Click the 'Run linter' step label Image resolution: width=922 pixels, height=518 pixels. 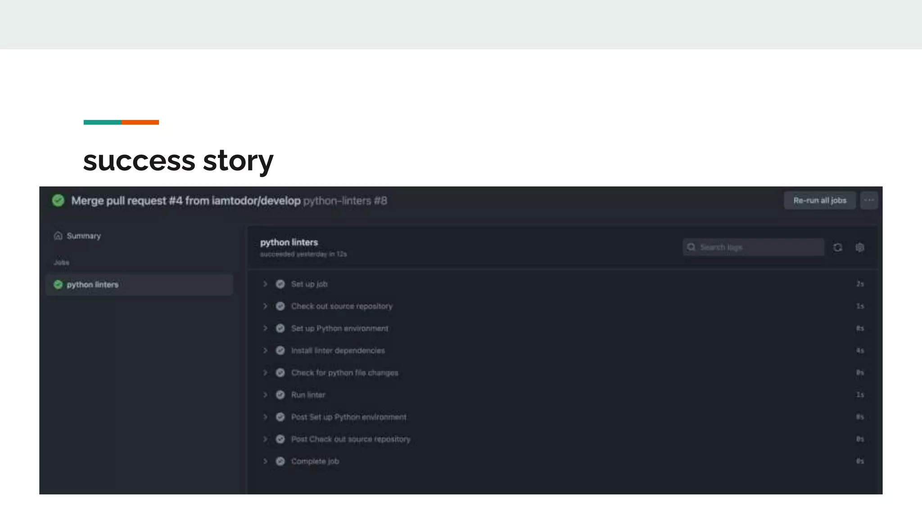coord(308,395)
